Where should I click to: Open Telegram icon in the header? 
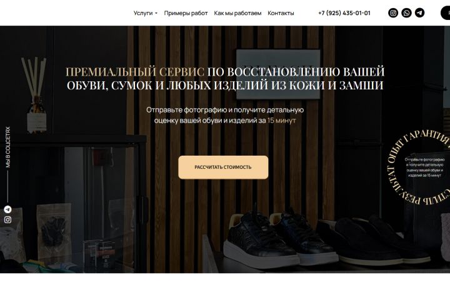coord(419,13)
